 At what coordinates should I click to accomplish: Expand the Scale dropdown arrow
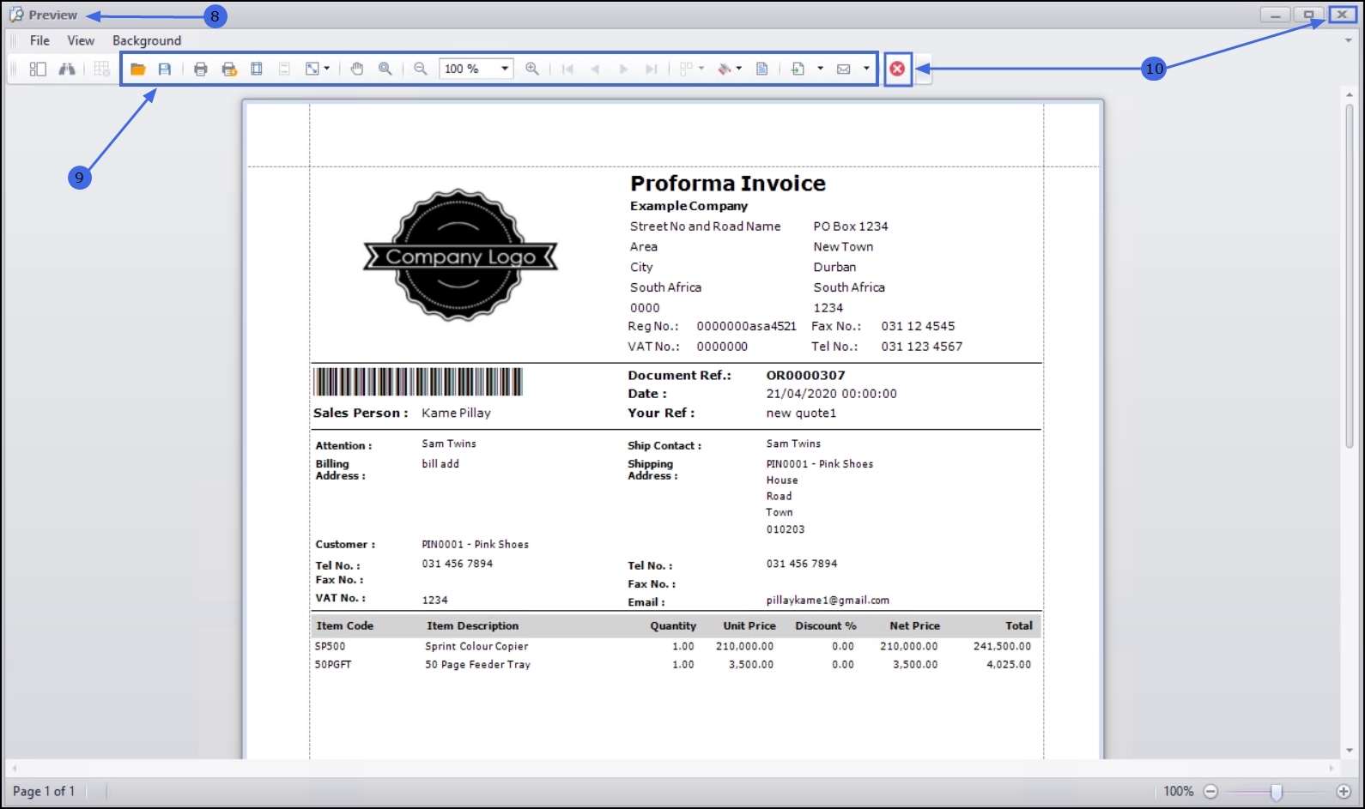click(x=327, y=69)
